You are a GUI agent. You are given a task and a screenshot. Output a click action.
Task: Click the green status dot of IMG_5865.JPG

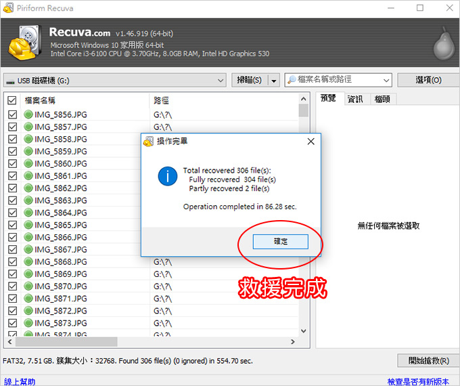28,225
